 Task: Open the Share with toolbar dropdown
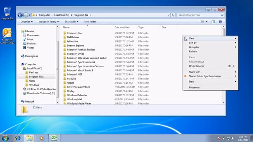(x=71, y=22)
